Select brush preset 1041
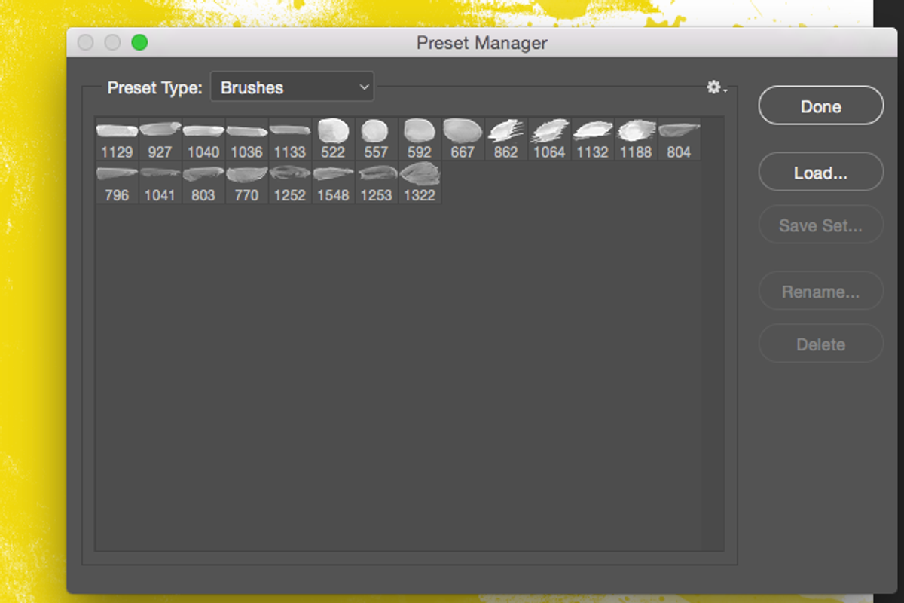 (160, 182)
